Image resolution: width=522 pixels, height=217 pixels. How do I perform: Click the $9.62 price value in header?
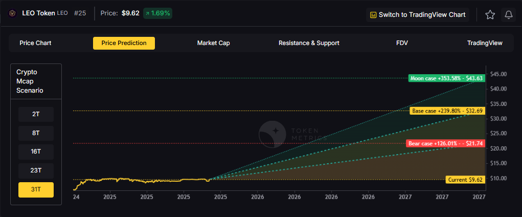click(x=130, y=13)
